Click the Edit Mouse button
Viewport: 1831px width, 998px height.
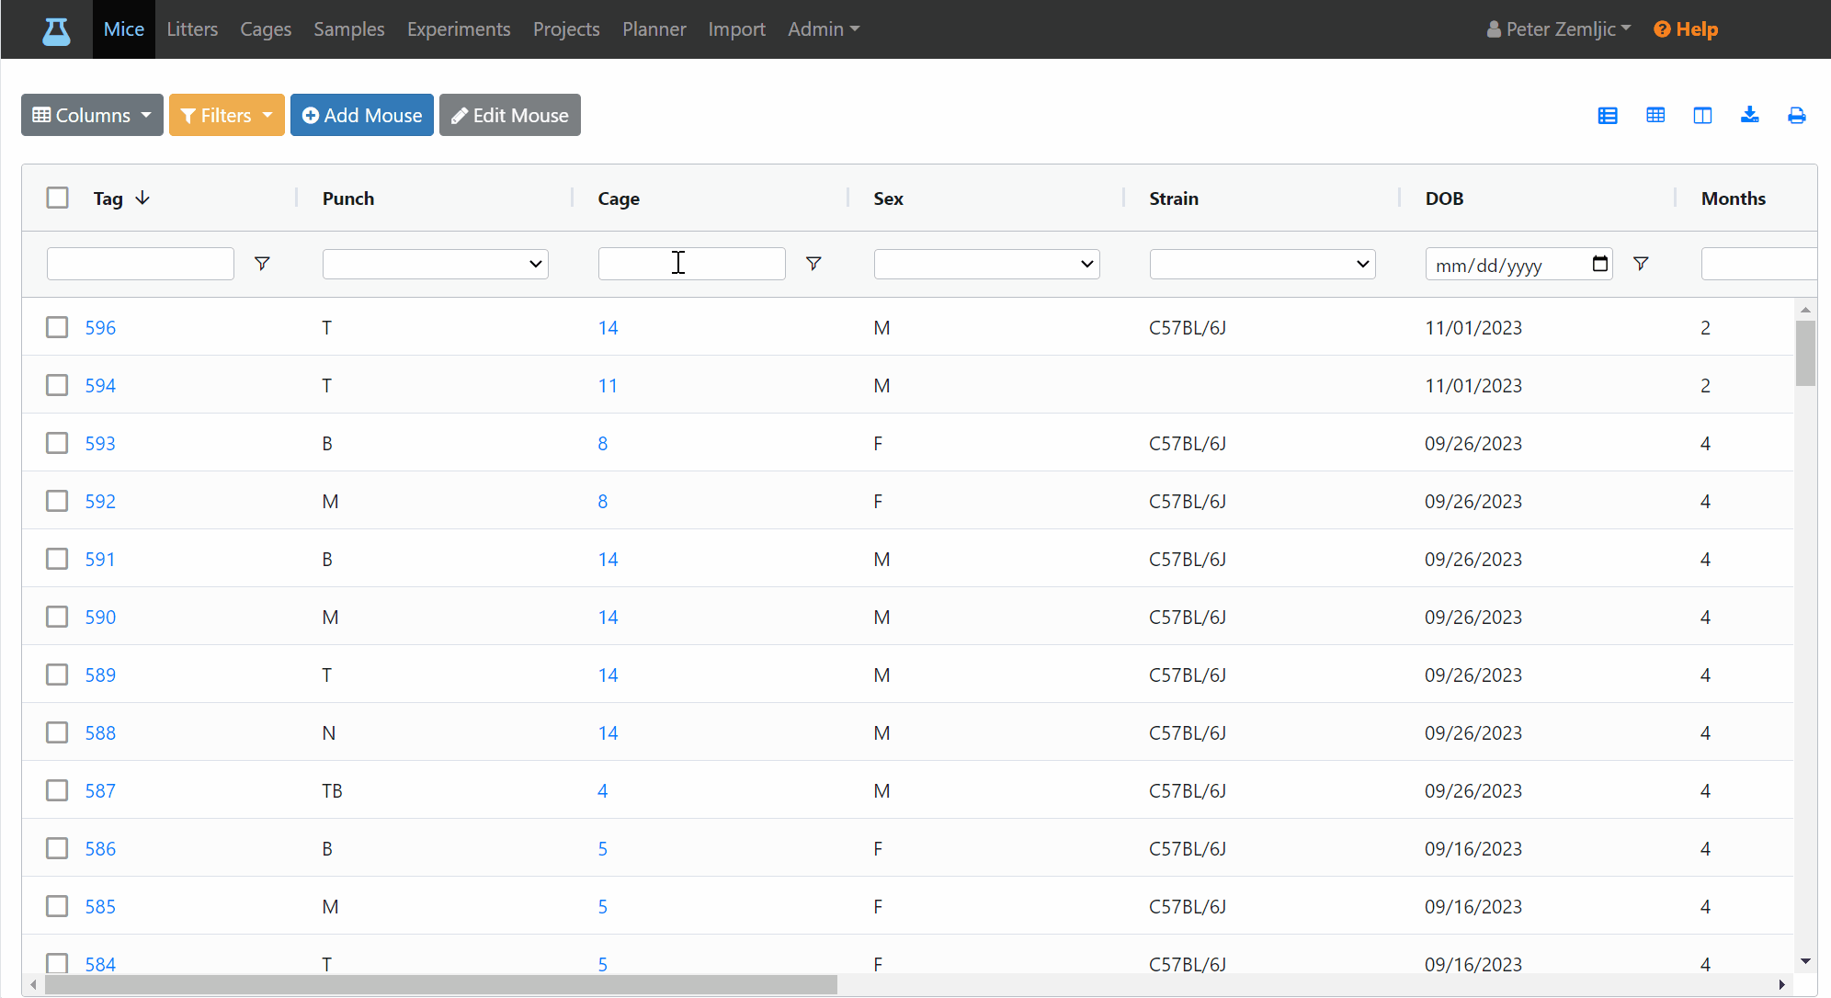tap(510, 115)
